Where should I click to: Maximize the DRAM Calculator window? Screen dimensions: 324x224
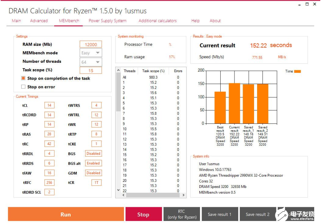(x=307, y=4)
